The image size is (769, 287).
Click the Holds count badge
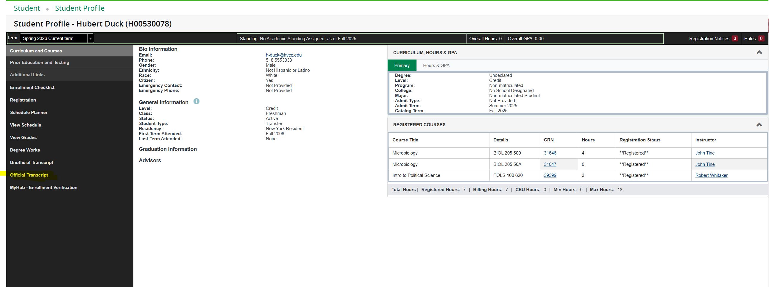pyautogui.click(x=761, y=38)
